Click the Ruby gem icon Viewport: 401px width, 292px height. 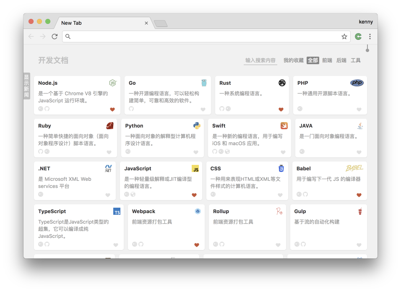(110, 125)
